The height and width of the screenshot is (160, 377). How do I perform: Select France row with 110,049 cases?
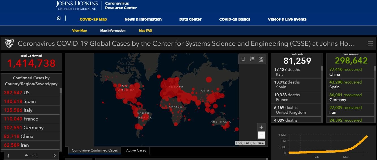[x=30, y=119]
